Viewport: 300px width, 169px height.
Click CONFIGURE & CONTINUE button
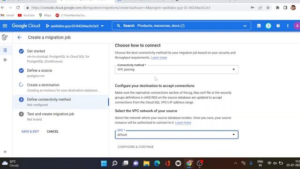pos(135,147)
